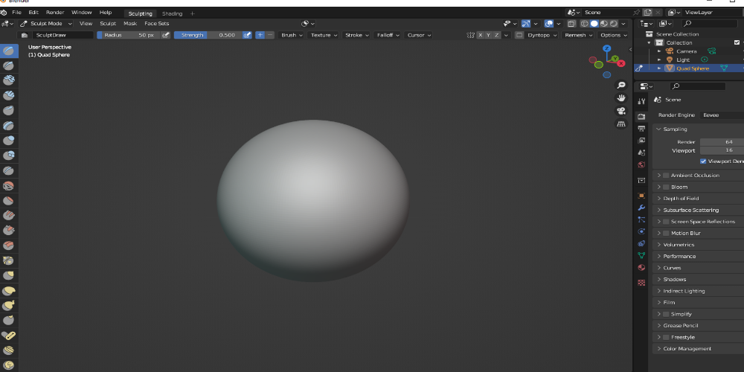Enable Ambient Occlusion checkbox
The image size is (744, 372).
coord(666,176)
